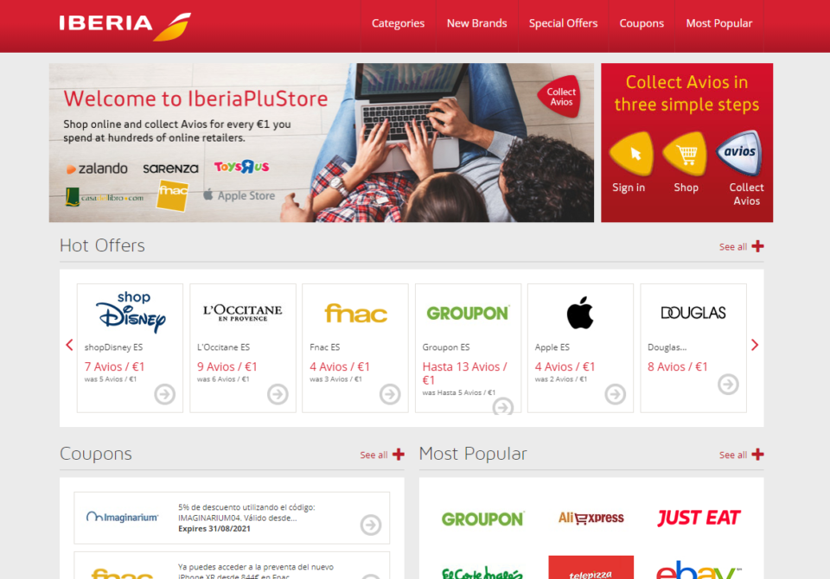This screenshot has width=830, height=579.
Task: Go to the Coupons navigation item
Action: 642,23
